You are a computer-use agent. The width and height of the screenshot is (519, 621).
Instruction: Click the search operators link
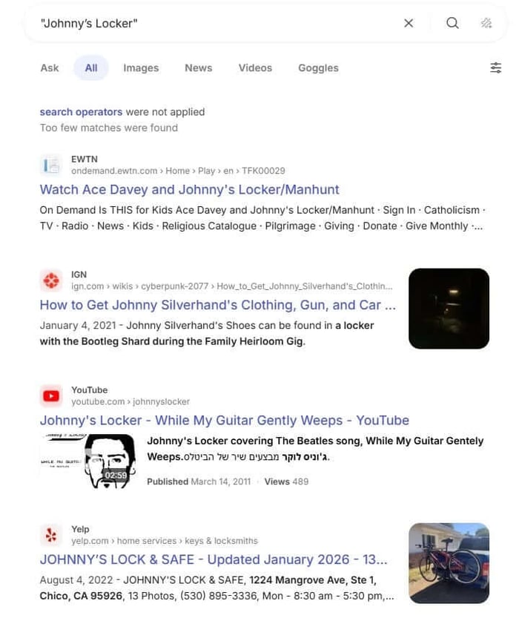[81, 112]
